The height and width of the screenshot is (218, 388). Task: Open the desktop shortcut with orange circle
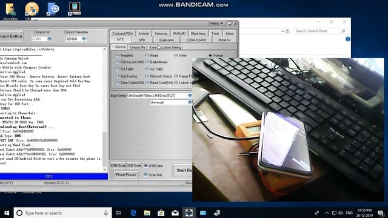coord(32,10)
